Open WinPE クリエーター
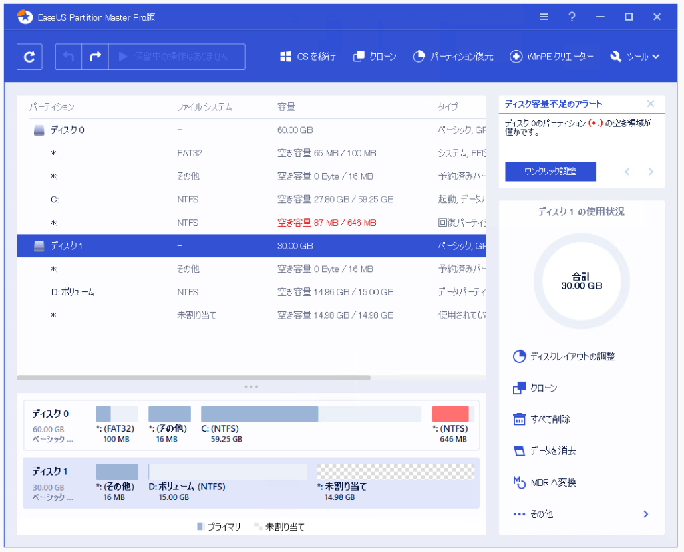 point(552,57)
